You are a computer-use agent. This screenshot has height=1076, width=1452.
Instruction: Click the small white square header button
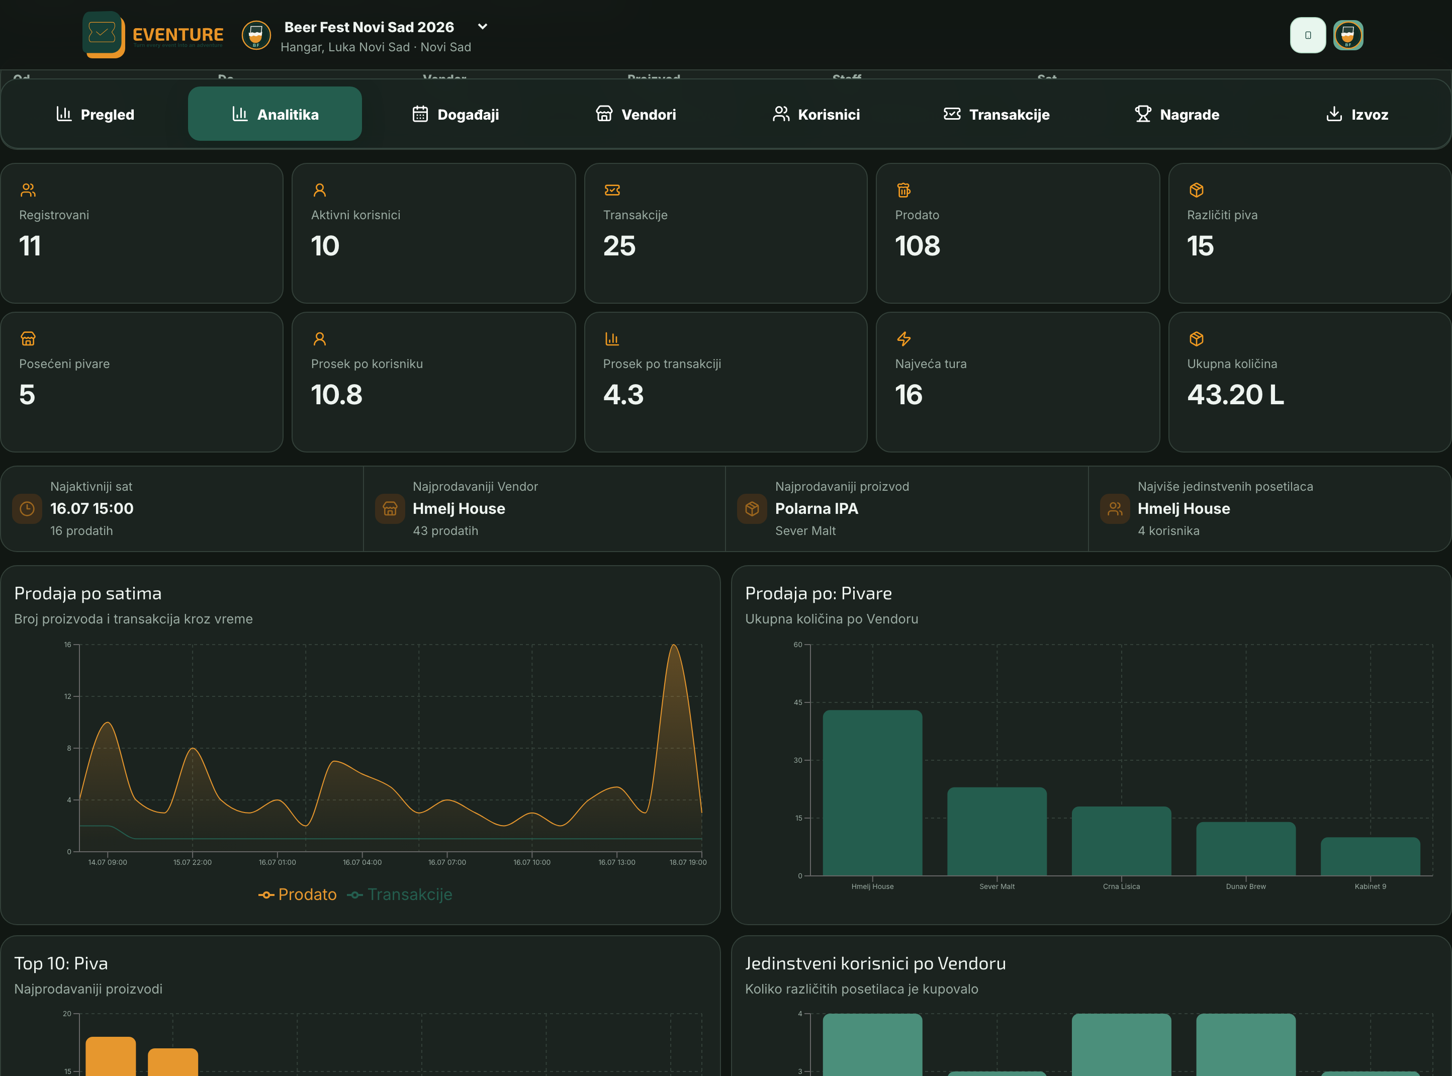1307,35
